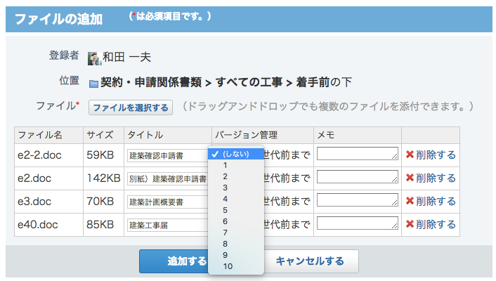Click the red X icon for e40.doc
The image size is (496, 281).
pos(410,225)
